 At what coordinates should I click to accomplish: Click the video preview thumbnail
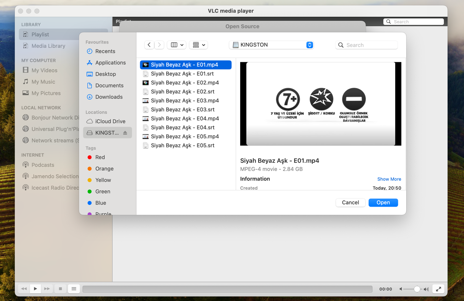pos(321,104)
